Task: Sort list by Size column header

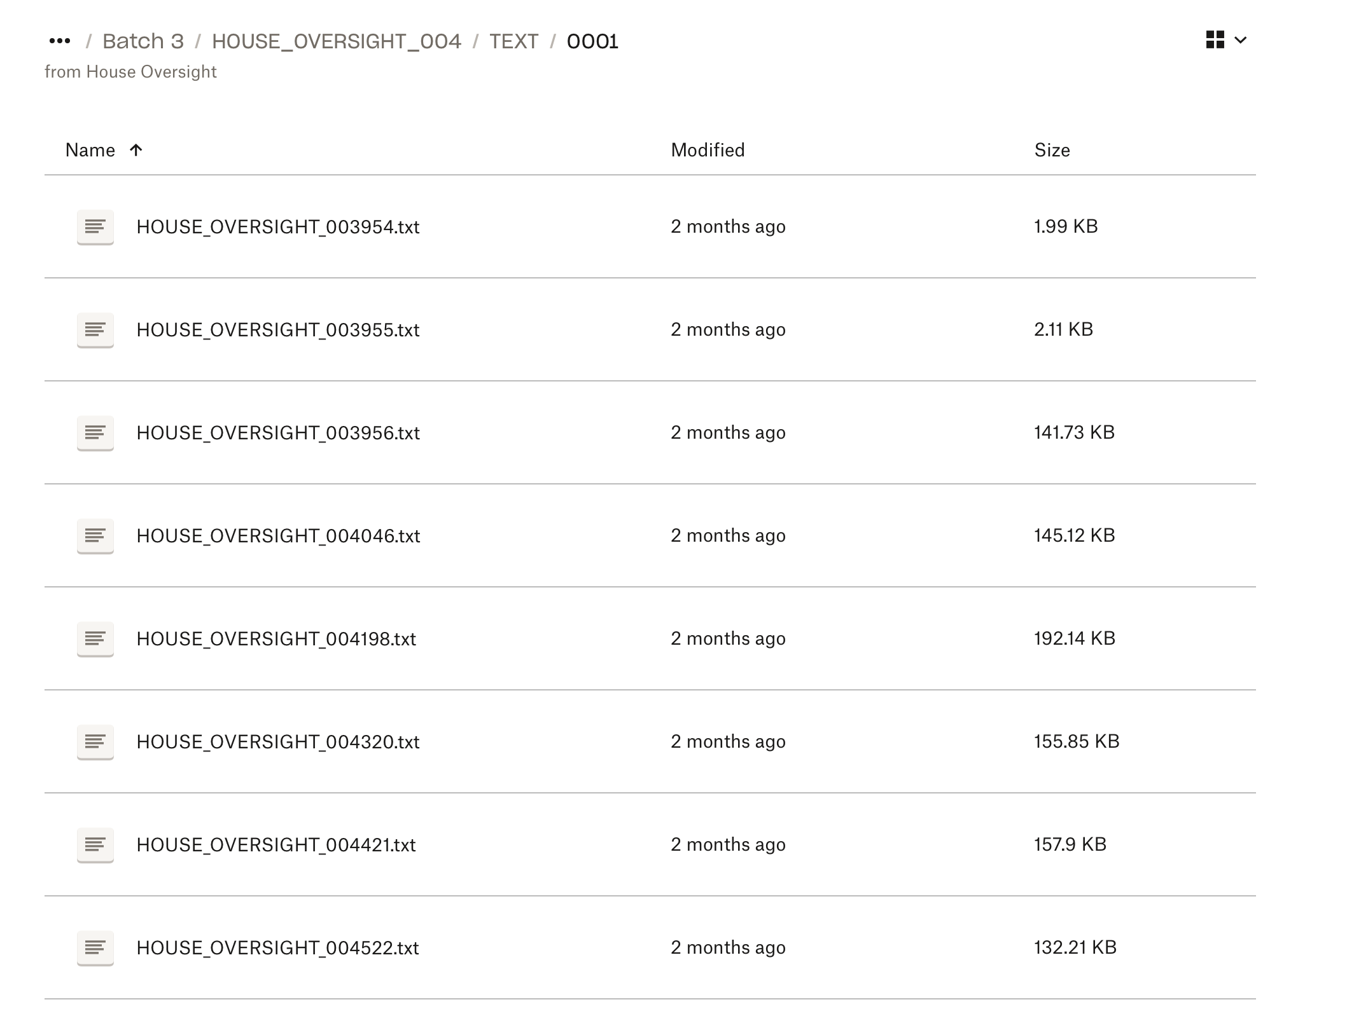Action: pyautogui.click(x=1052, y=150)
